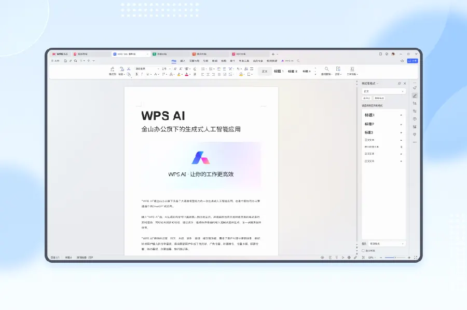Screen dimensions: 467x310
Task: Close the Styles and Formatting panel
Action: pos(405,84)
